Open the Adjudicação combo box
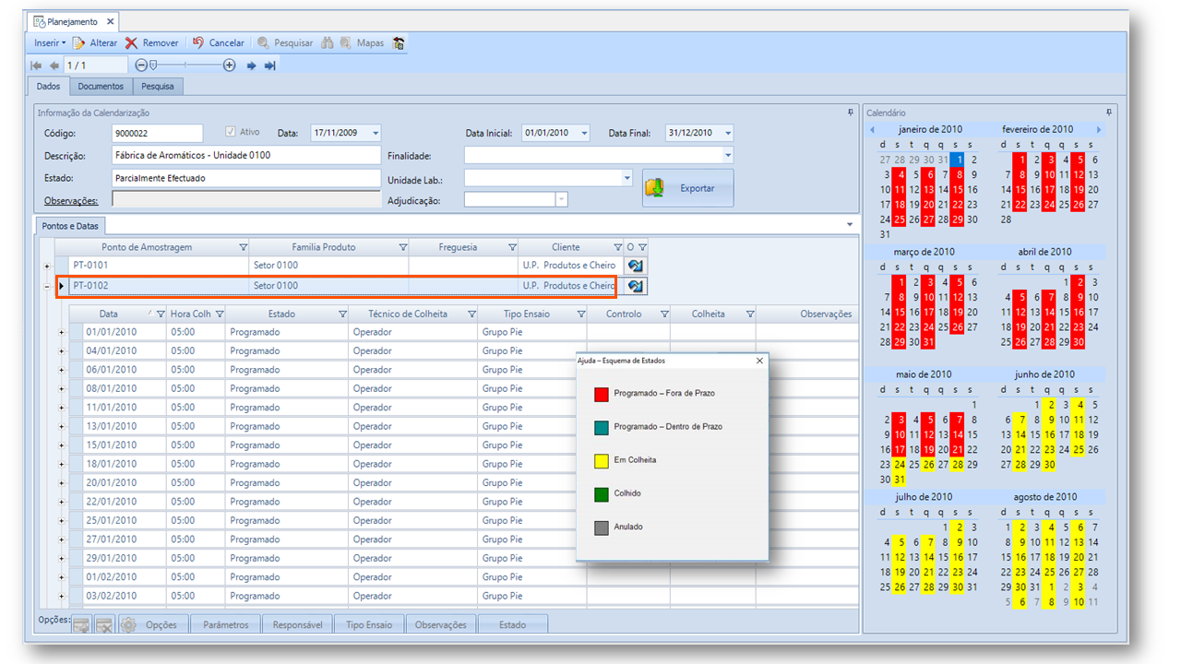Image resolution: width=1181 pixels, height=664 pixels. (x=561, y=200)
